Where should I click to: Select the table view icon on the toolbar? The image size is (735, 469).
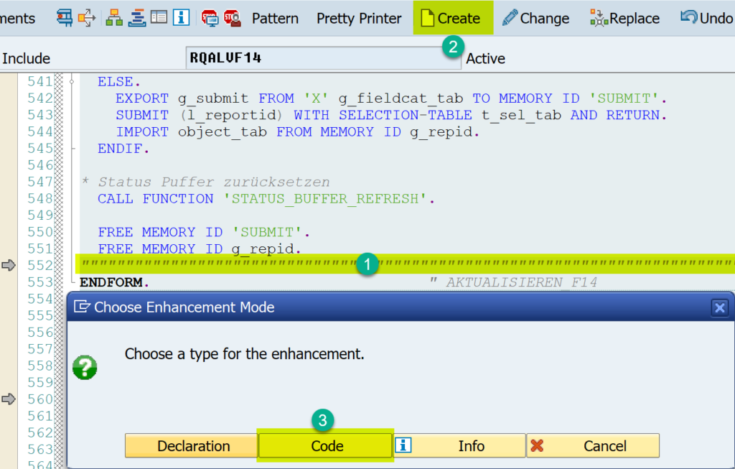pyautogui.click(x=159, y=17)
